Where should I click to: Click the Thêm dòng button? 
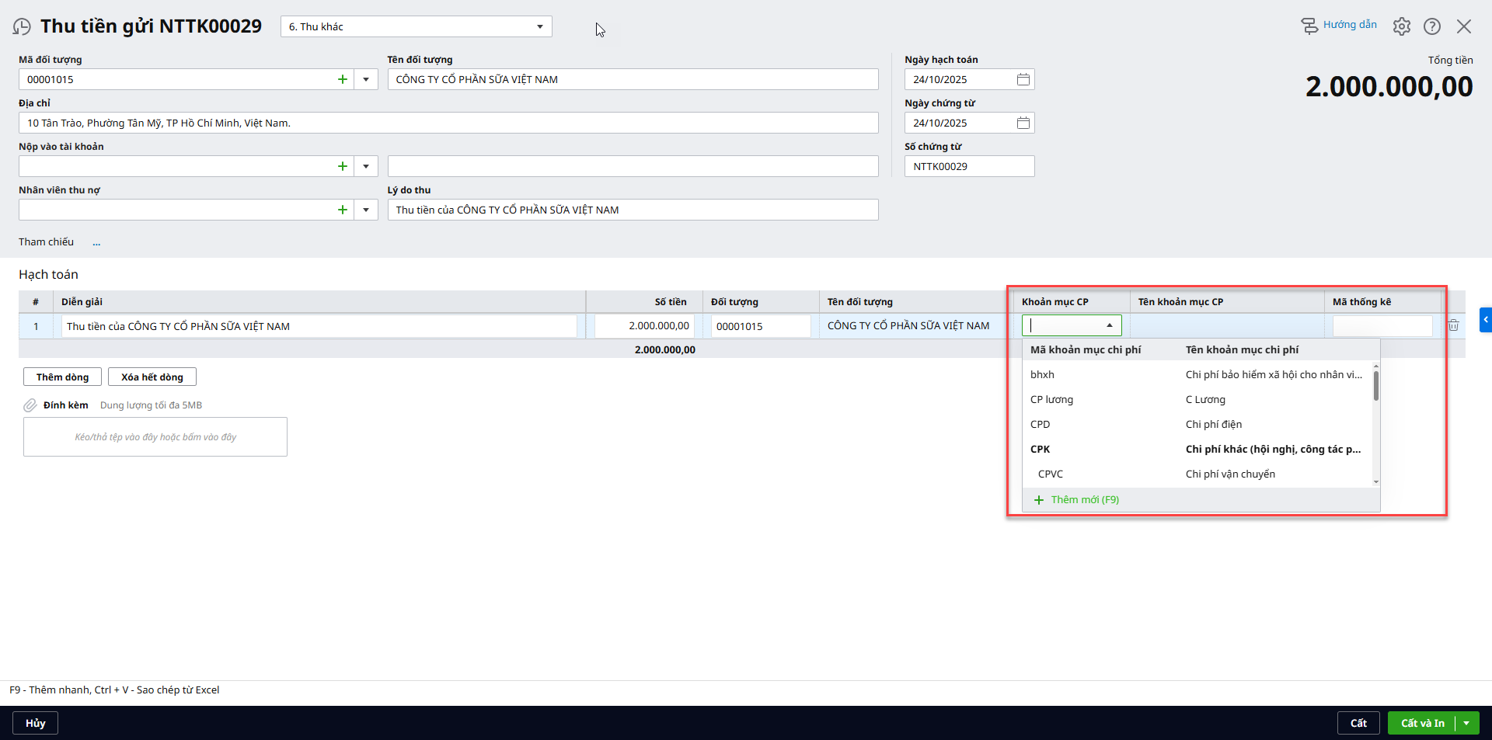62,377
